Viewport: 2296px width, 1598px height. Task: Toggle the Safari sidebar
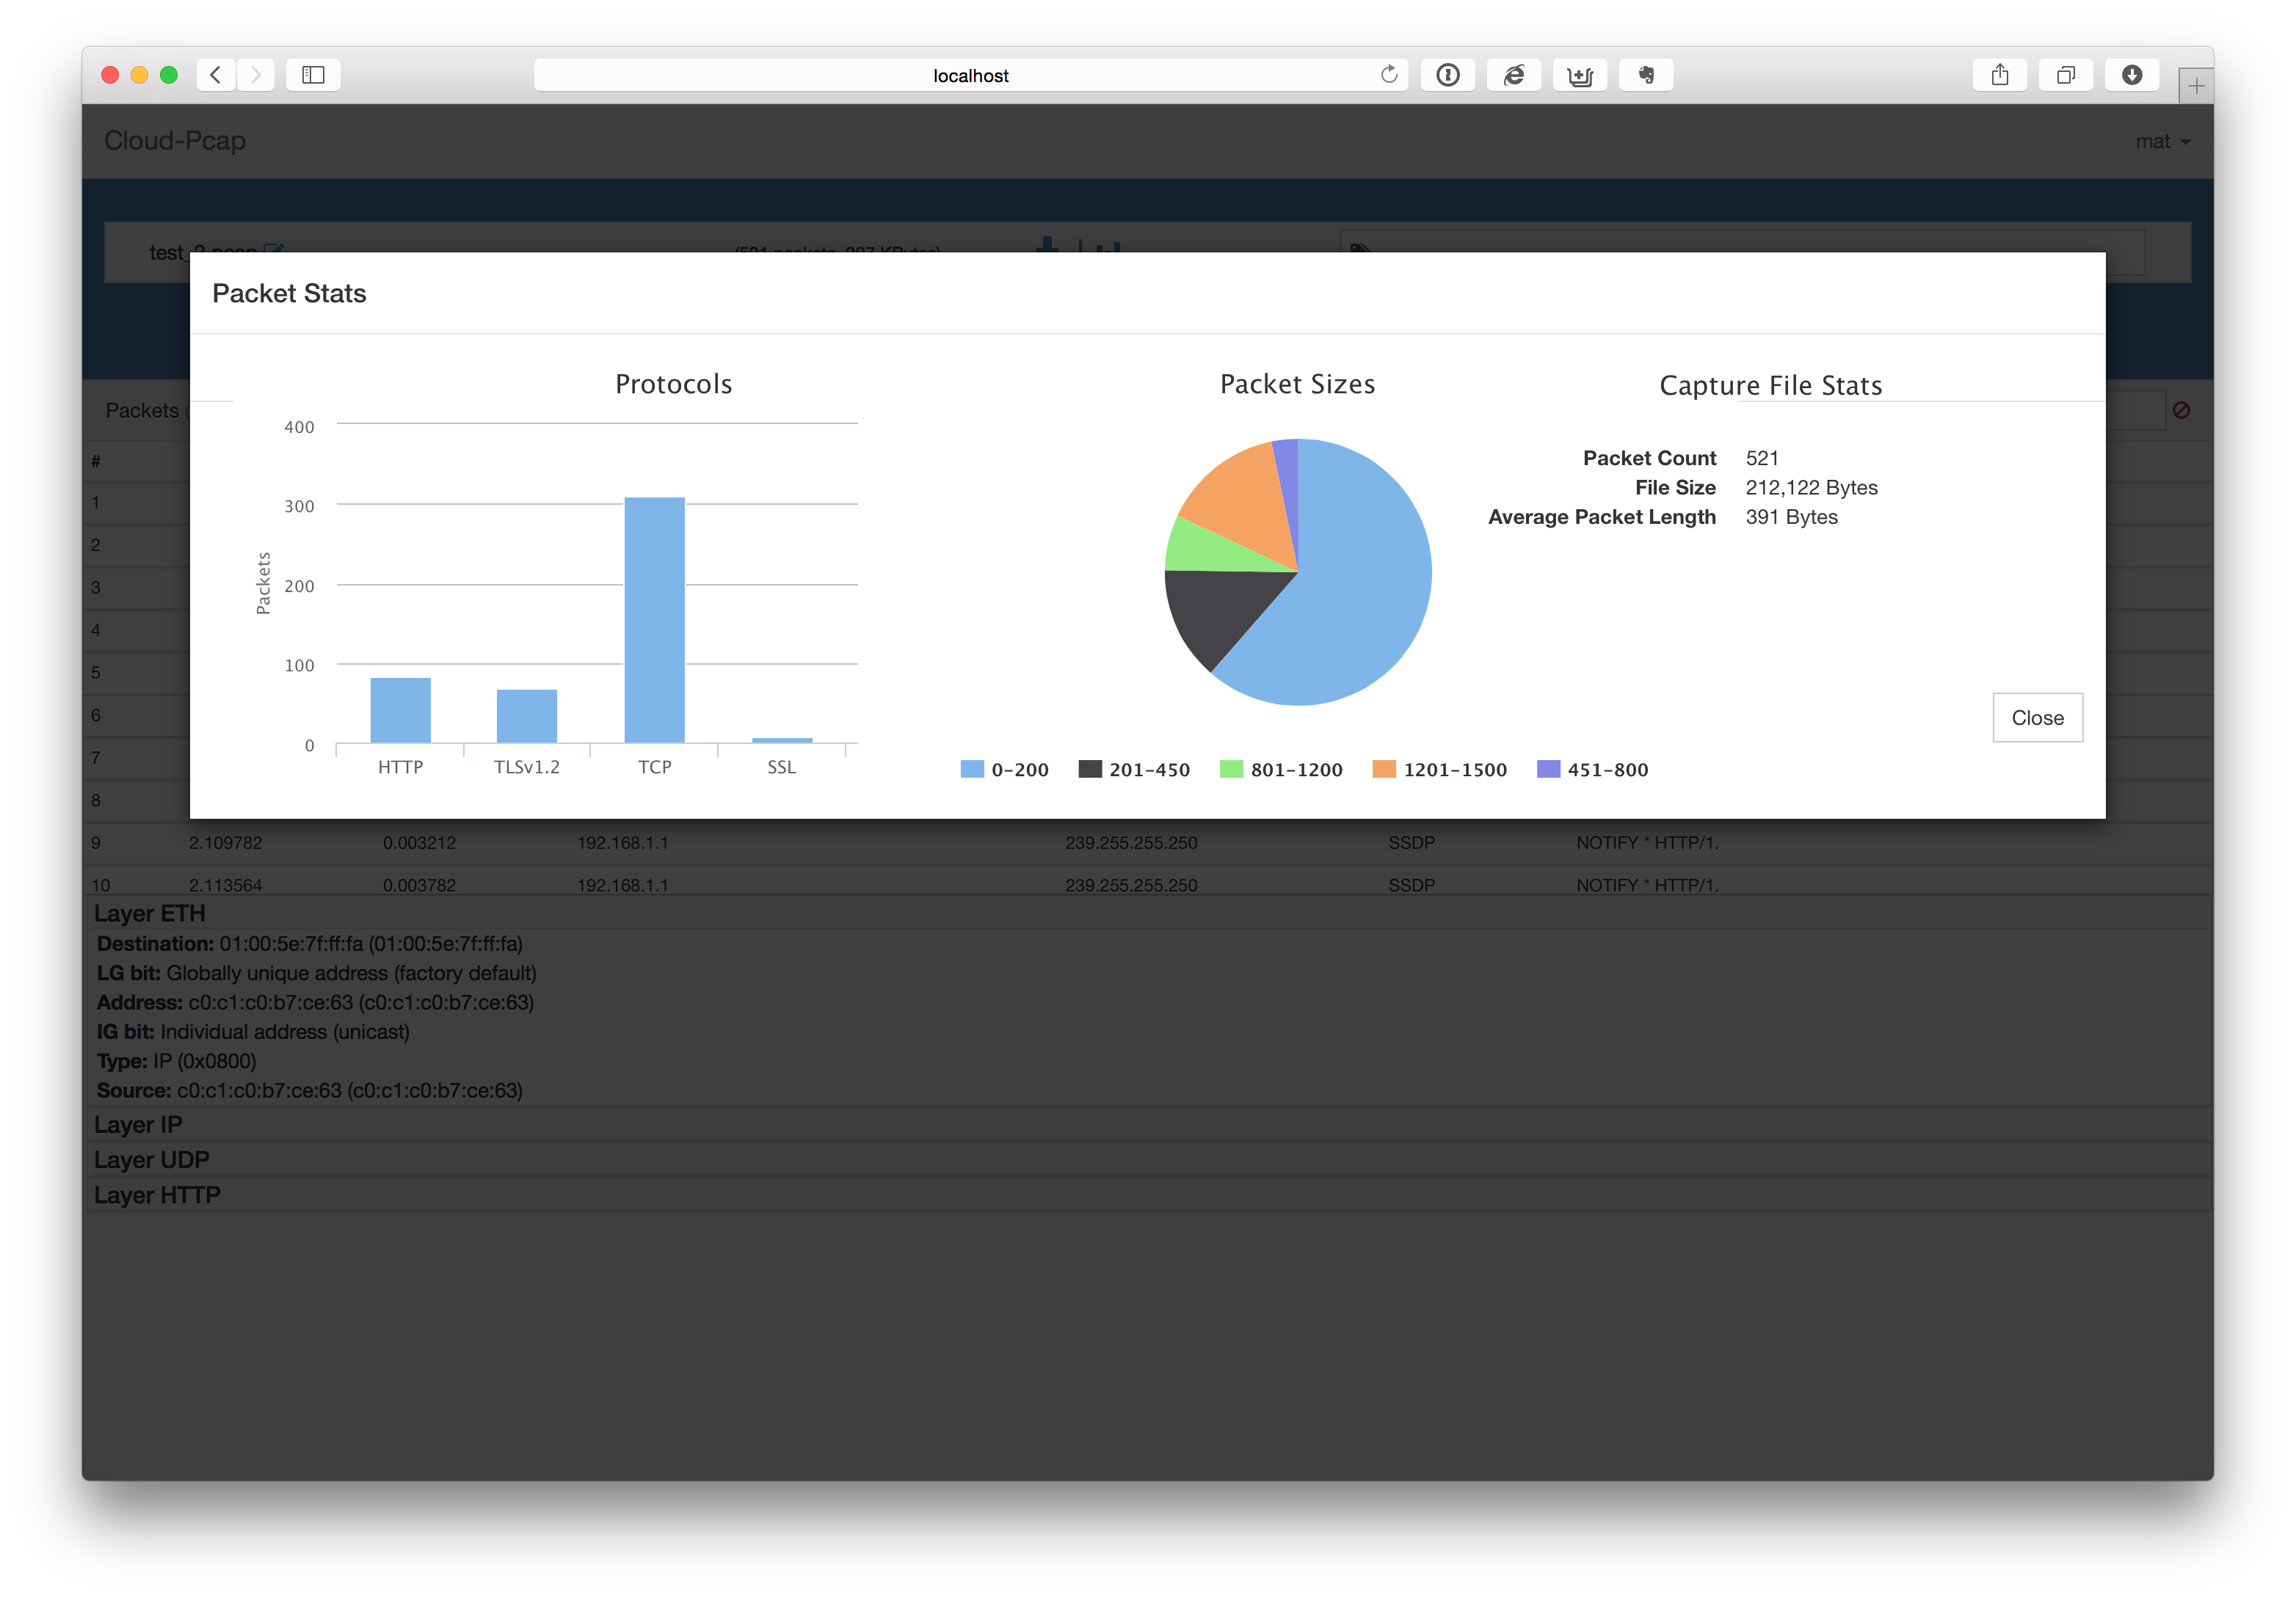tap(313, 75)
